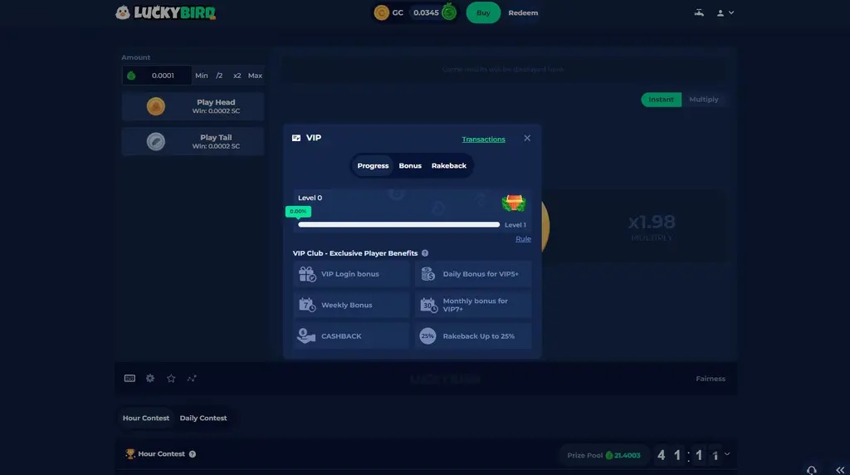Select the CASHBACK card
850x475 pixels.
click(351, 336)
